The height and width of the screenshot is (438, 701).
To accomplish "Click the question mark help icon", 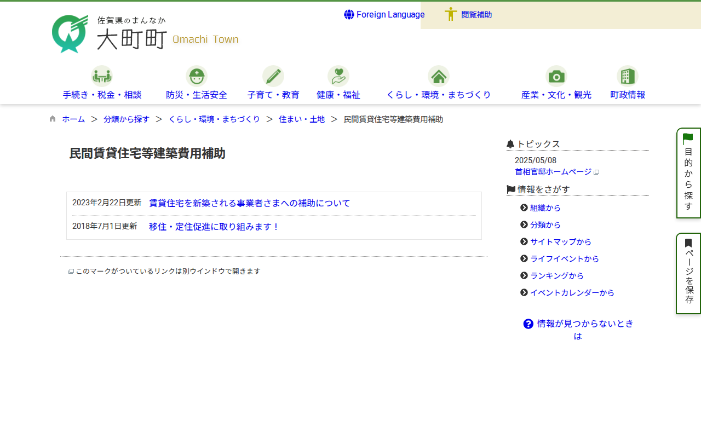I will [528, 324].
